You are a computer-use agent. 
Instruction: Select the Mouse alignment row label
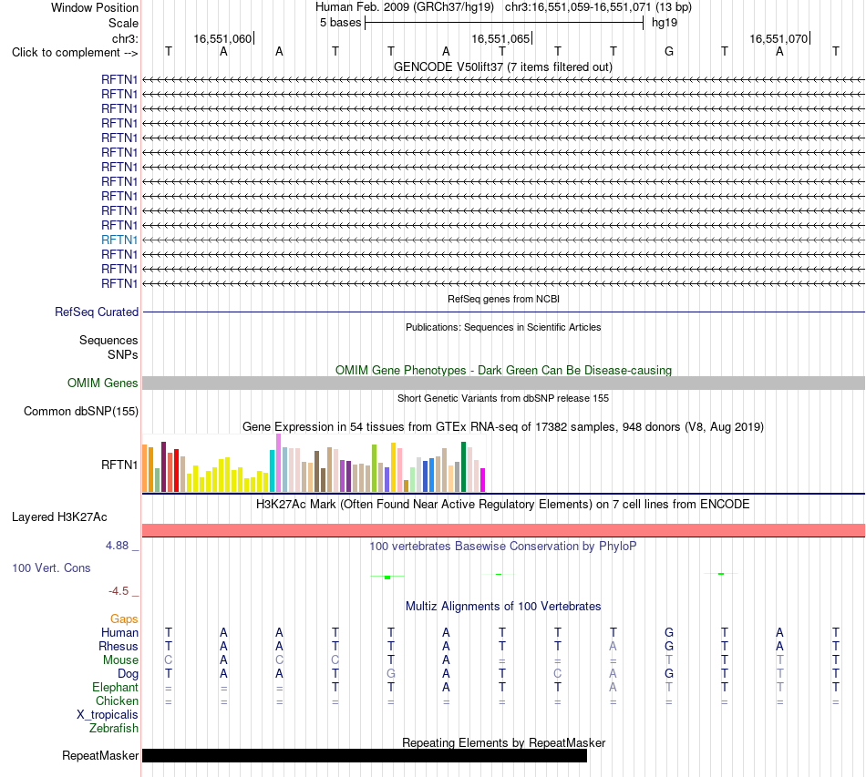pos(120,660)
